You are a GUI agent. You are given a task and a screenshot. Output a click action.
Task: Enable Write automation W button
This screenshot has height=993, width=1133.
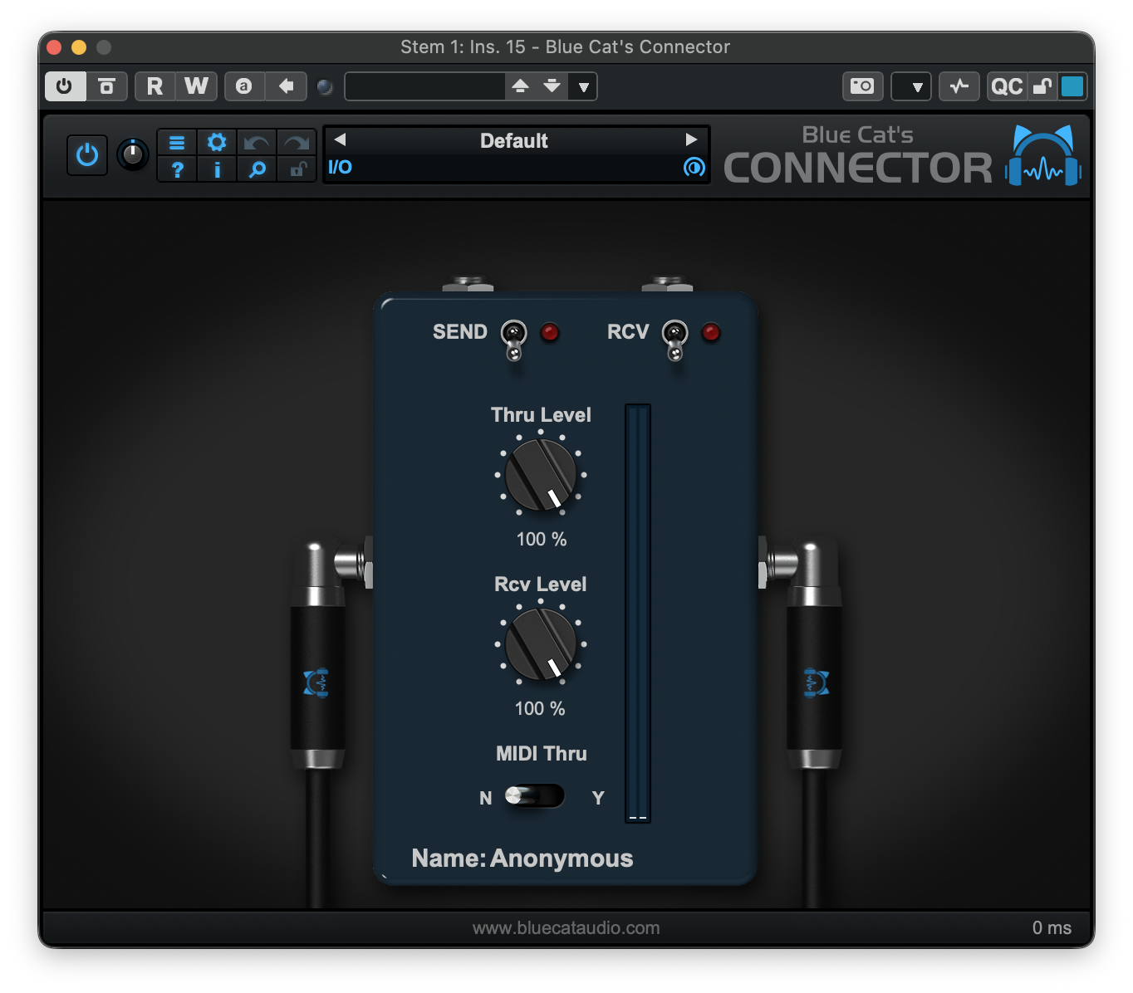197,86
